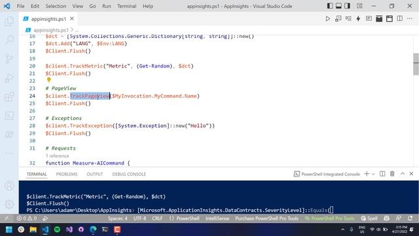
Task: Open the Accounts menu in activity bar
Action: (9, 186)
